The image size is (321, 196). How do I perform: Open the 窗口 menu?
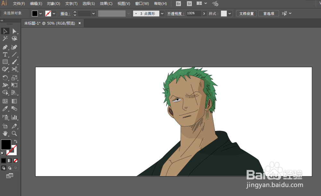[142, 4]
